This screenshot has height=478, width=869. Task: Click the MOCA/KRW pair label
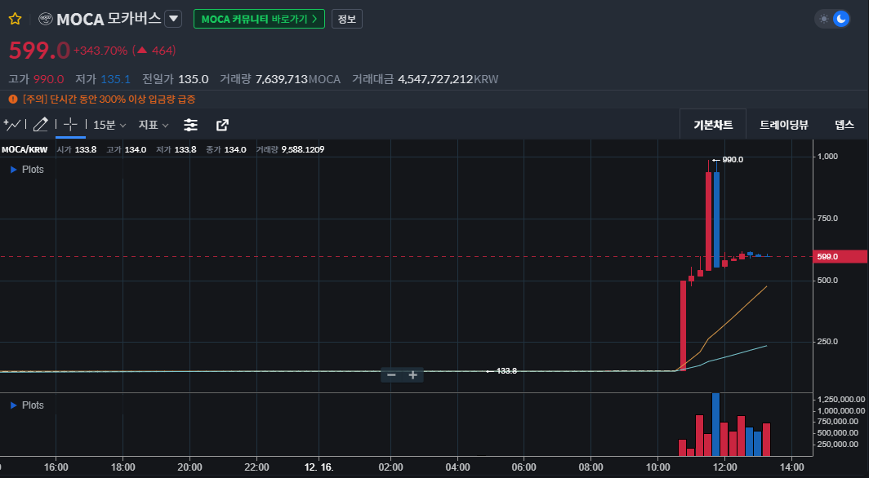pyautogui.click(x=25, y=150)
